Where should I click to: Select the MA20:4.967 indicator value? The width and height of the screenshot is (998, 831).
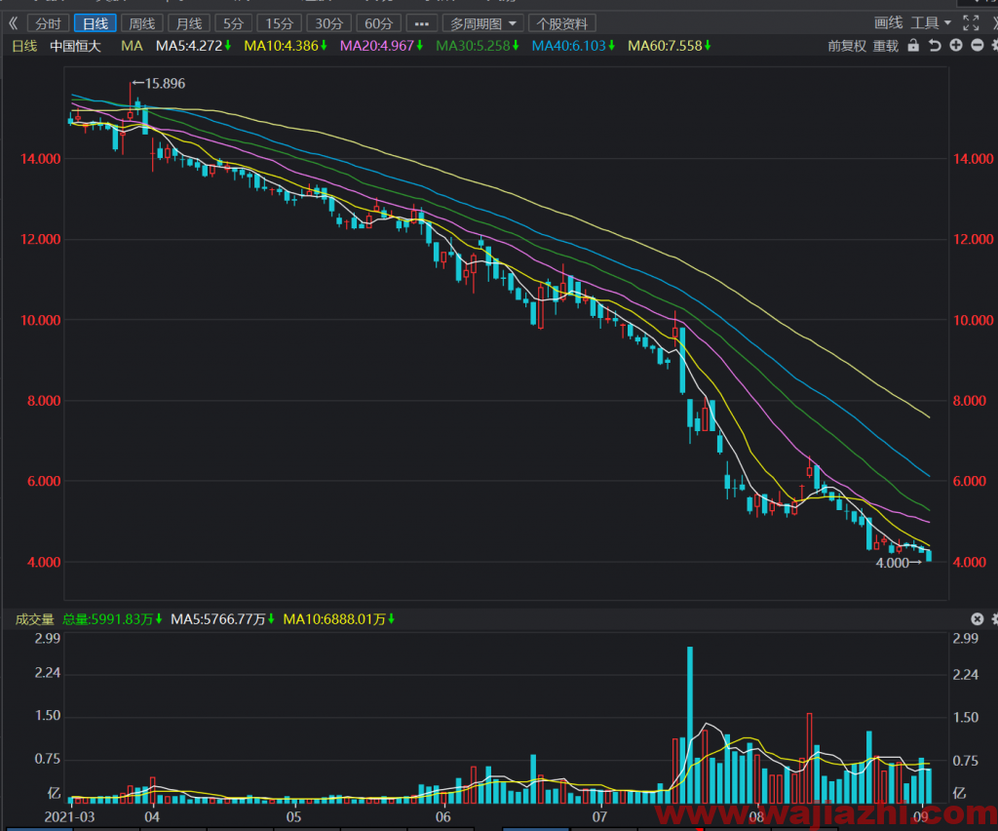[381, 46]
